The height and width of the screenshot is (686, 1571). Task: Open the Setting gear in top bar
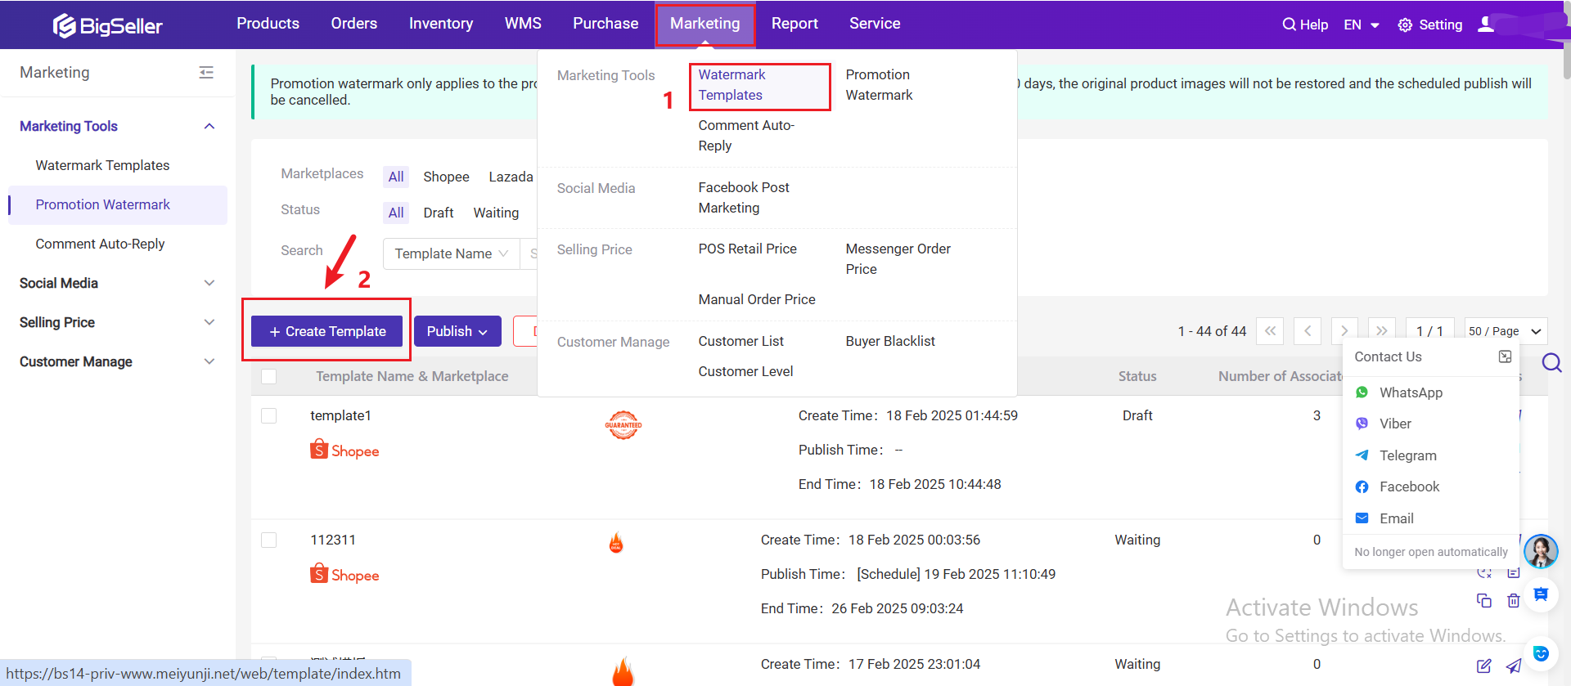click(1429, 25)
